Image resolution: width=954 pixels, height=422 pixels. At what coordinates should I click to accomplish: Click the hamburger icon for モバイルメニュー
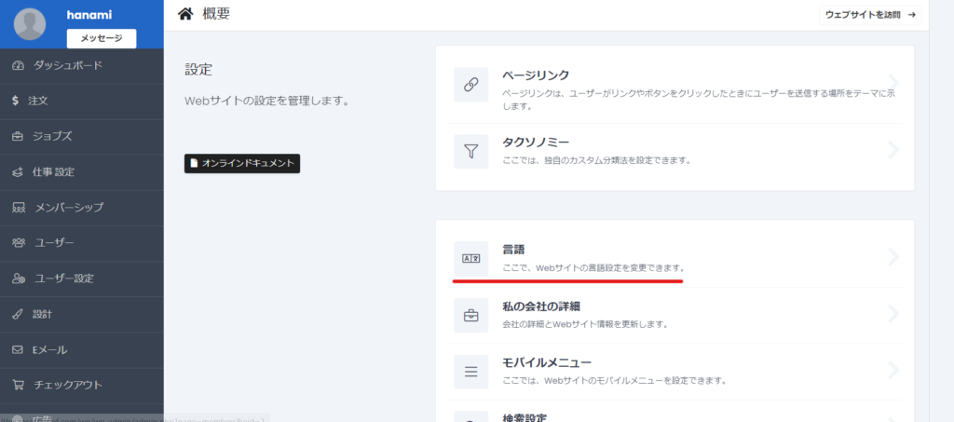click(470, 372)
